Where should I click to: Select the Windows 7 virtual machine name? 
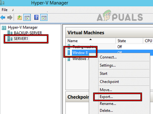[x=81, y=59]
